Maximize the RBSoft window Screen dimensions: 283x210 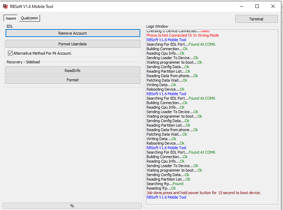tap(257, 7)
